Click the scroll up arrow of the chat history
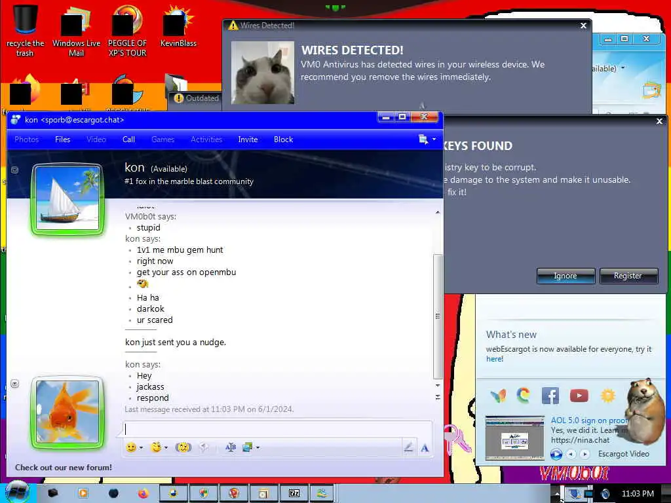The width and height of the screenshot is (671, 503). click(x=437, y=213)
